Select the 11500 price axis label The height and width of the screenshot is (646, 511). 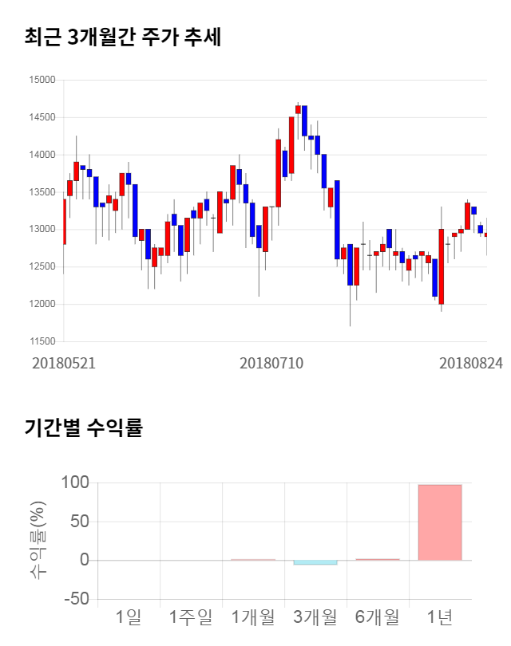point(42,341)
